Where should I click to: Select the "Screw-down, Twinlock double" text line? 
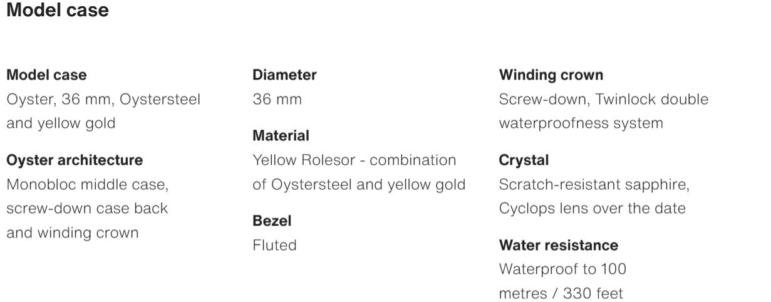(x=604, y=100)
